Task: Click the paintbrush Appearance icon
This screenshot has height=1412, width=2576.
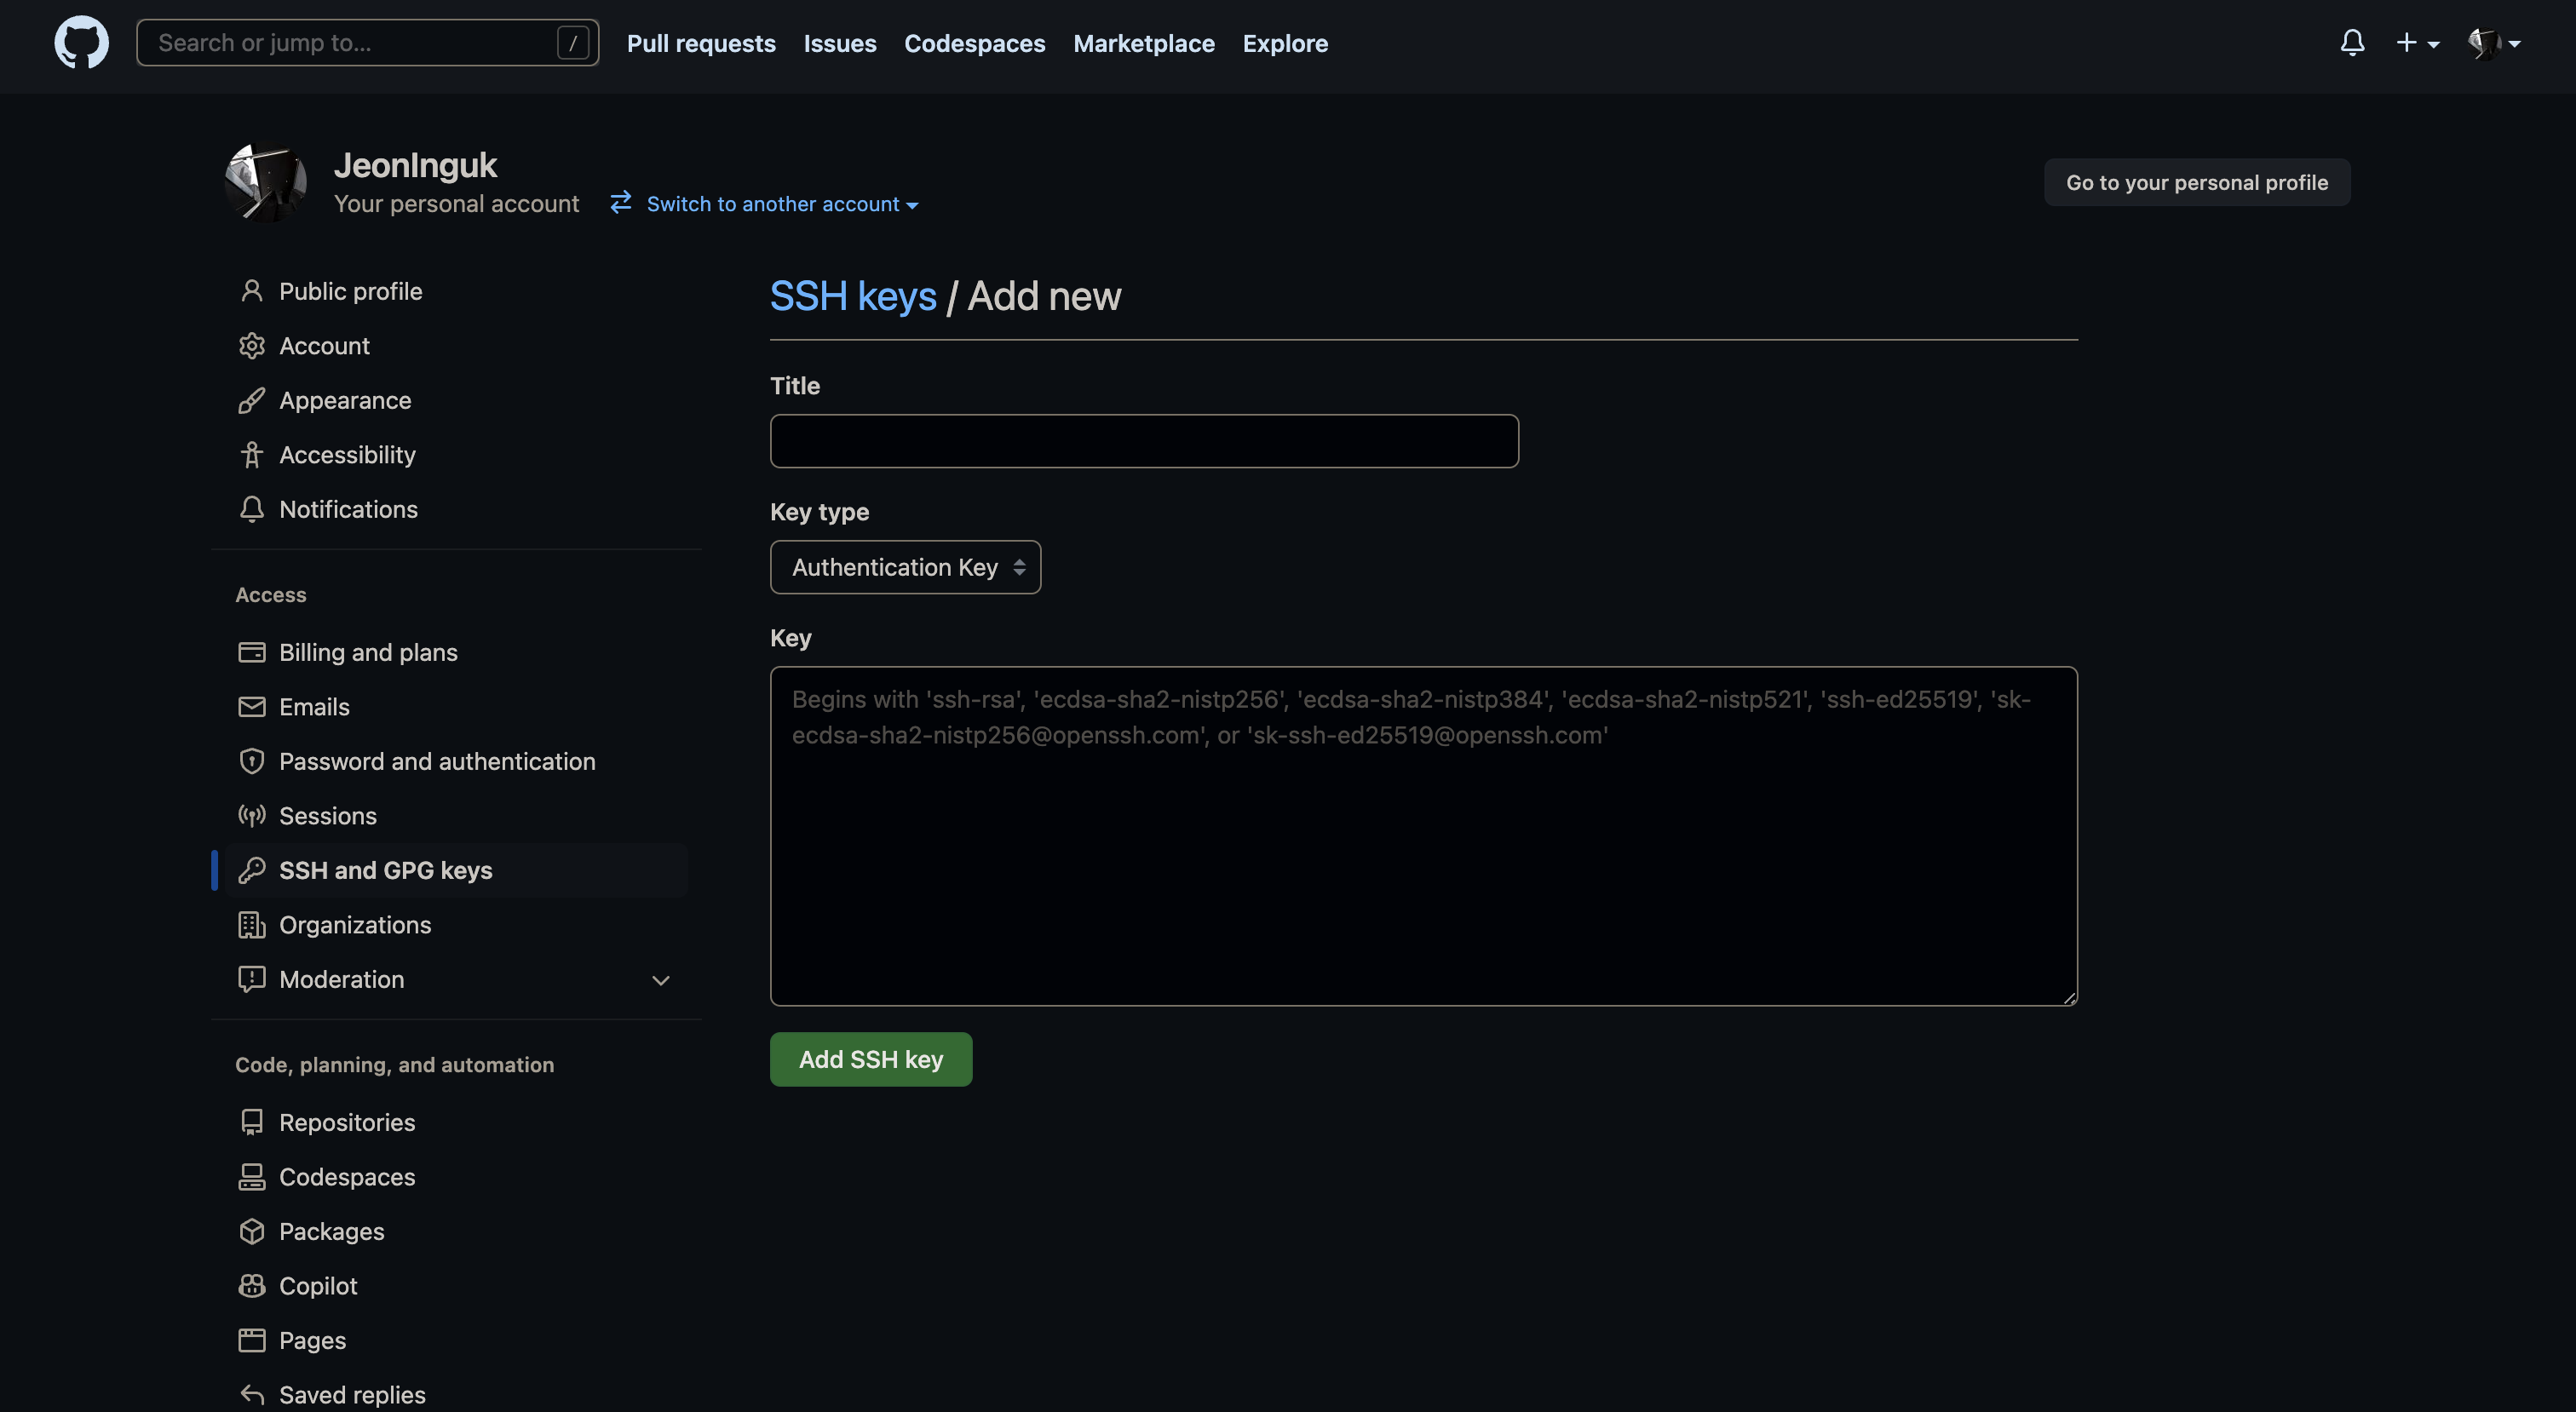Action: click(252, 400)
